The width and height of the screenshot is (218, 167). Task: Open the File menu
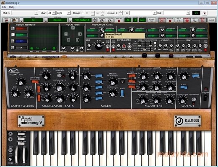pos(4,7)
